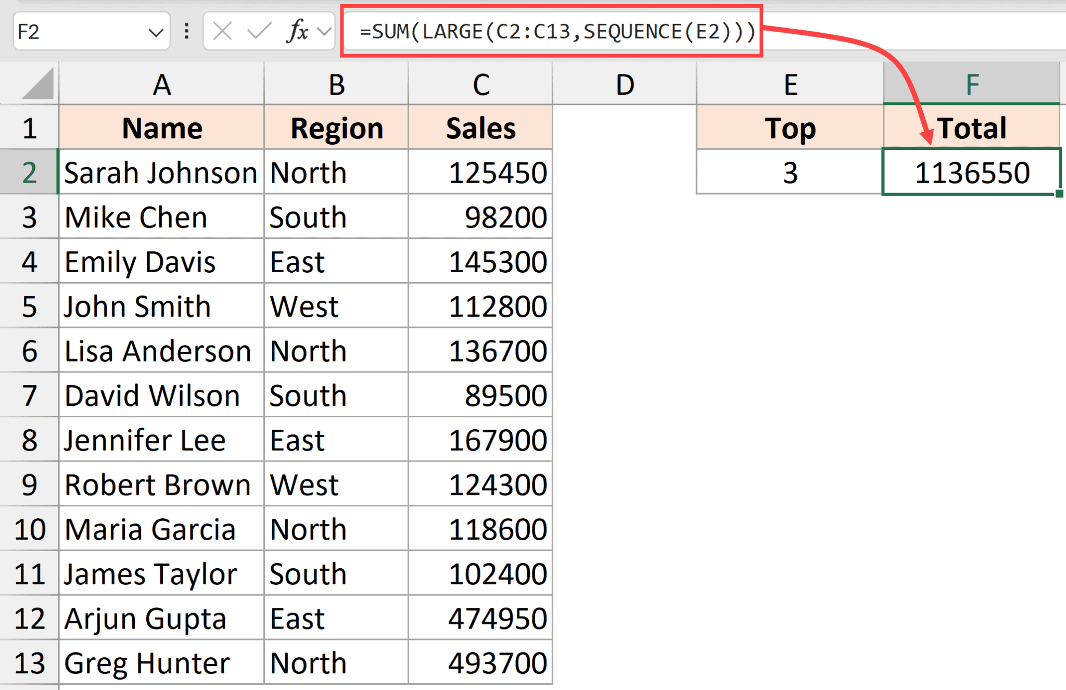The image size is (1066, 690).
Task: Click the three-dot handle beside Name Box
Action: pos(186,31)
